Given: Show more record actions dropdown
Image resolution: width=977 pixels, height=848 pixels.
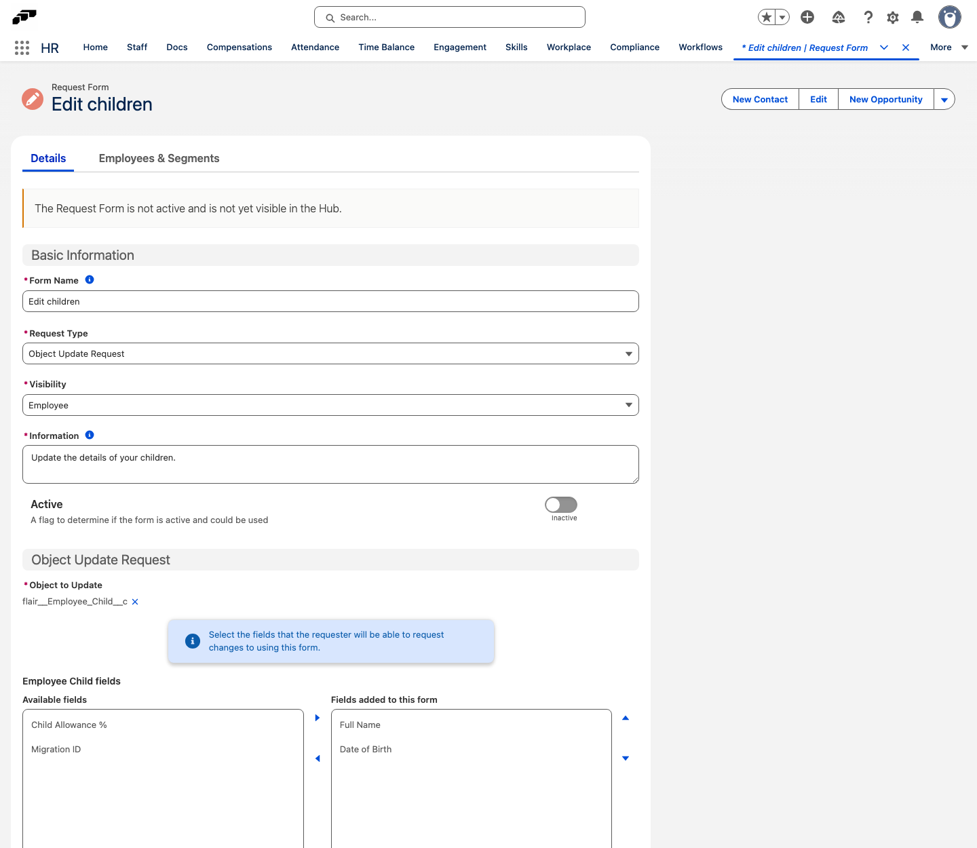Looking at the screenshot, I should [944, 99].
